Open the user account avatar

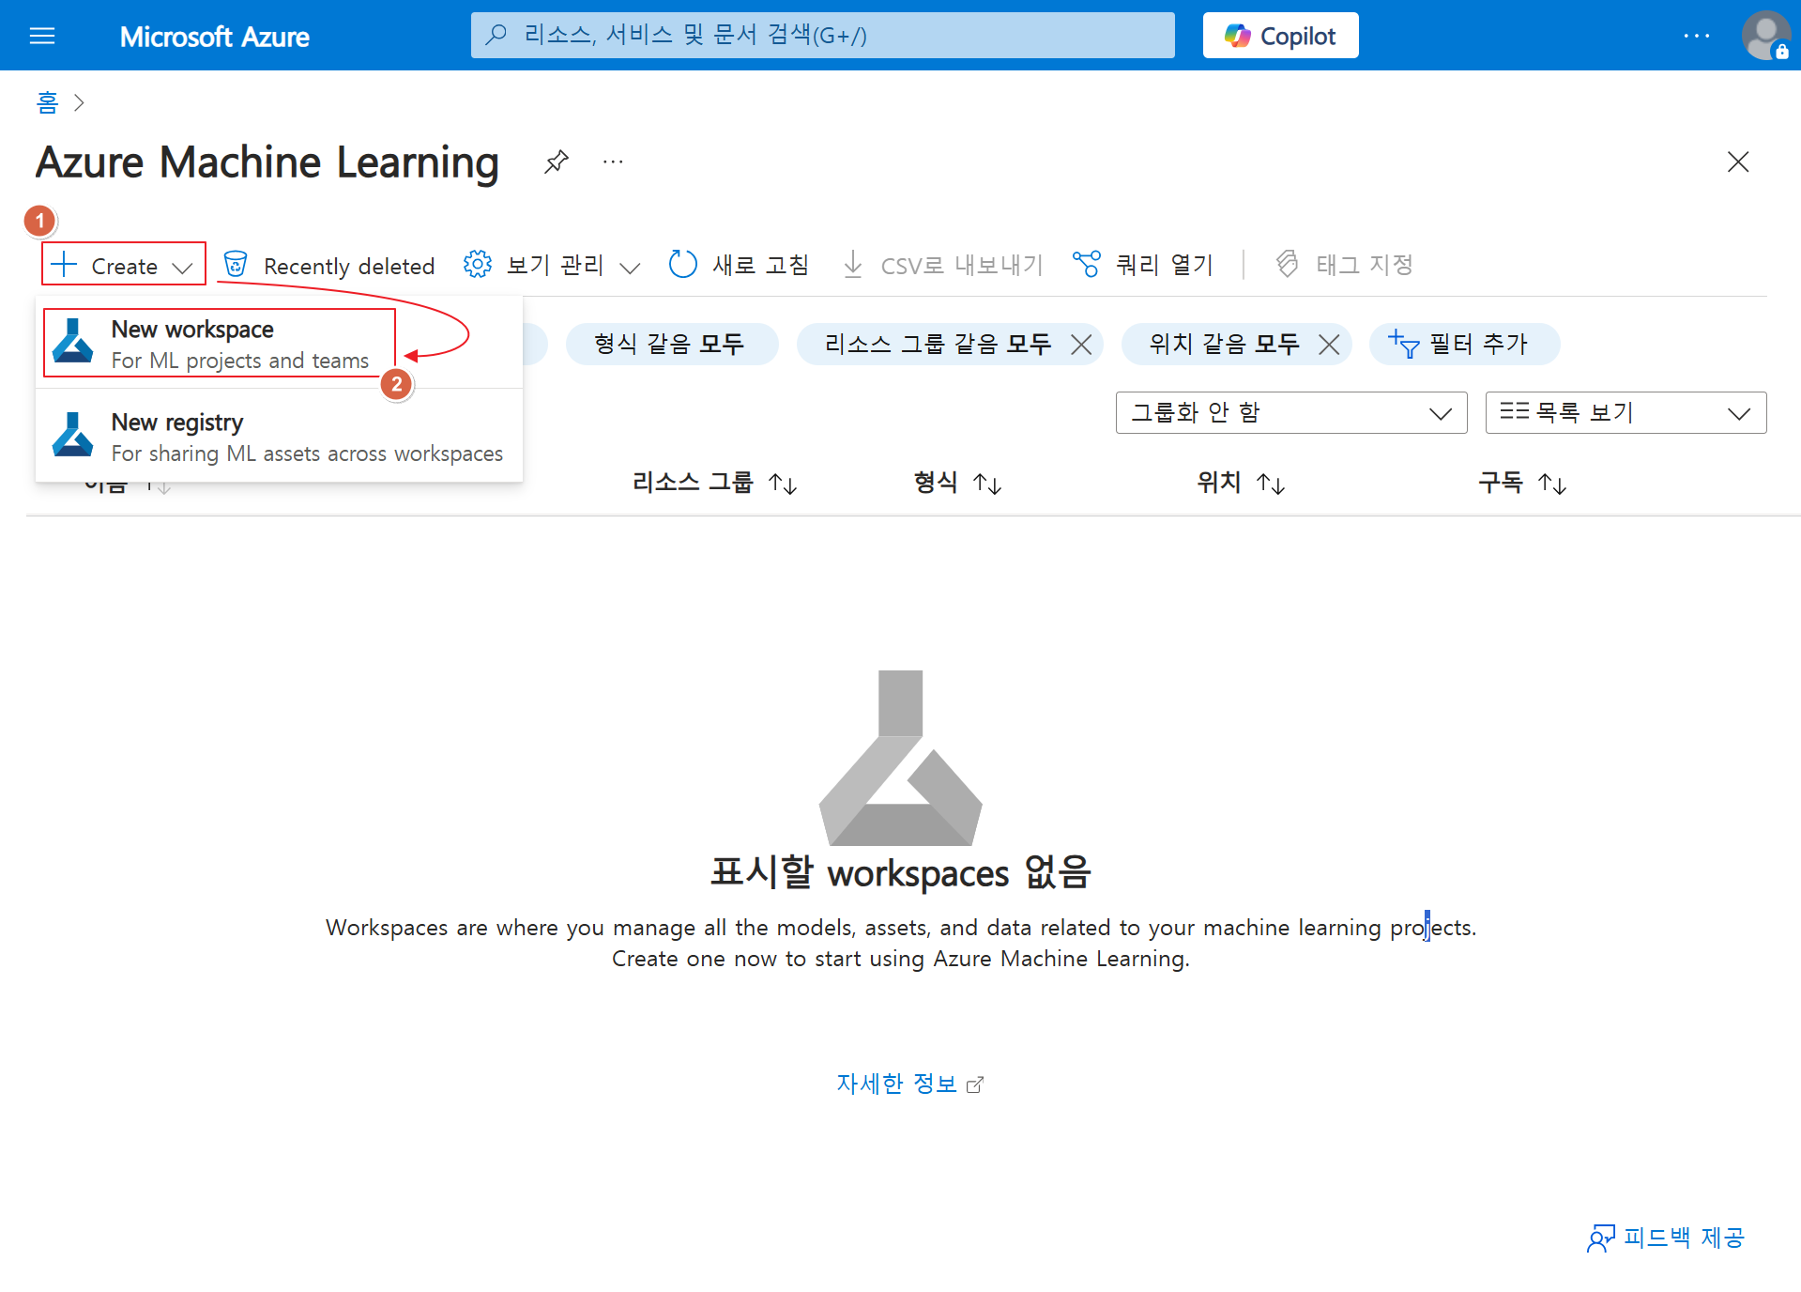click(1765, 36)
